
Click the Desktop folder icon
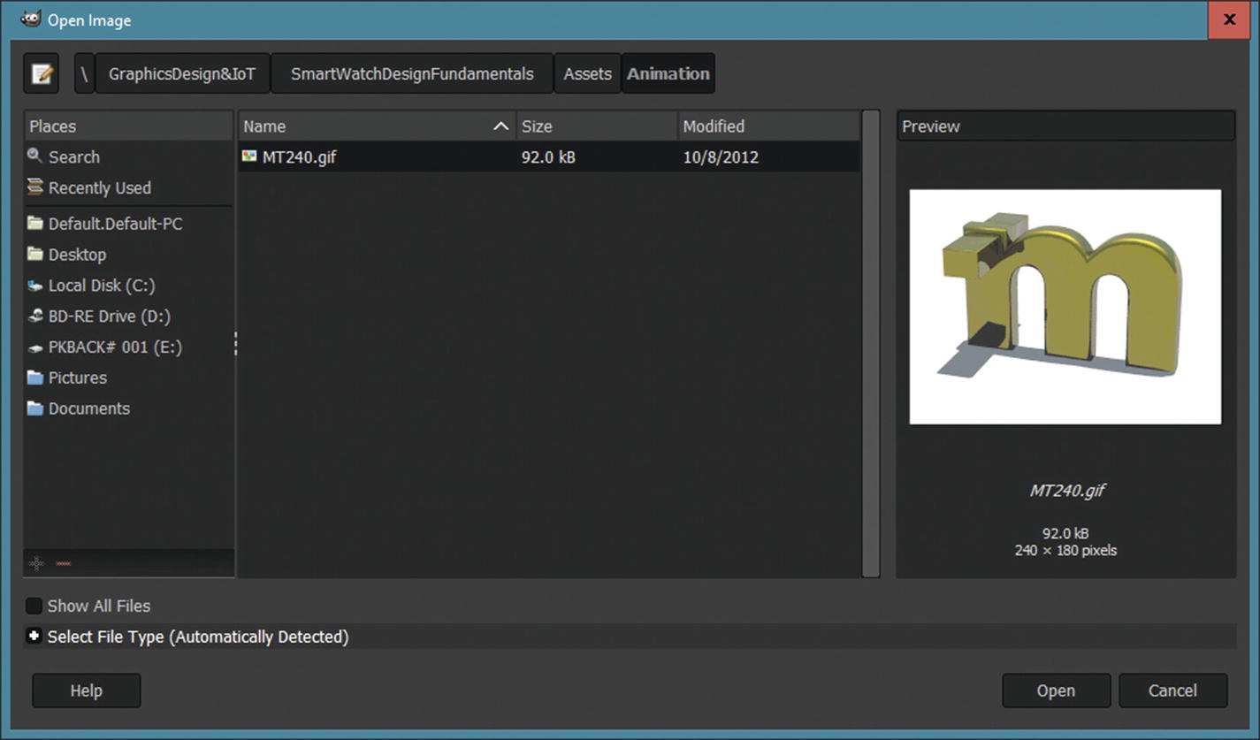(35, 255)
